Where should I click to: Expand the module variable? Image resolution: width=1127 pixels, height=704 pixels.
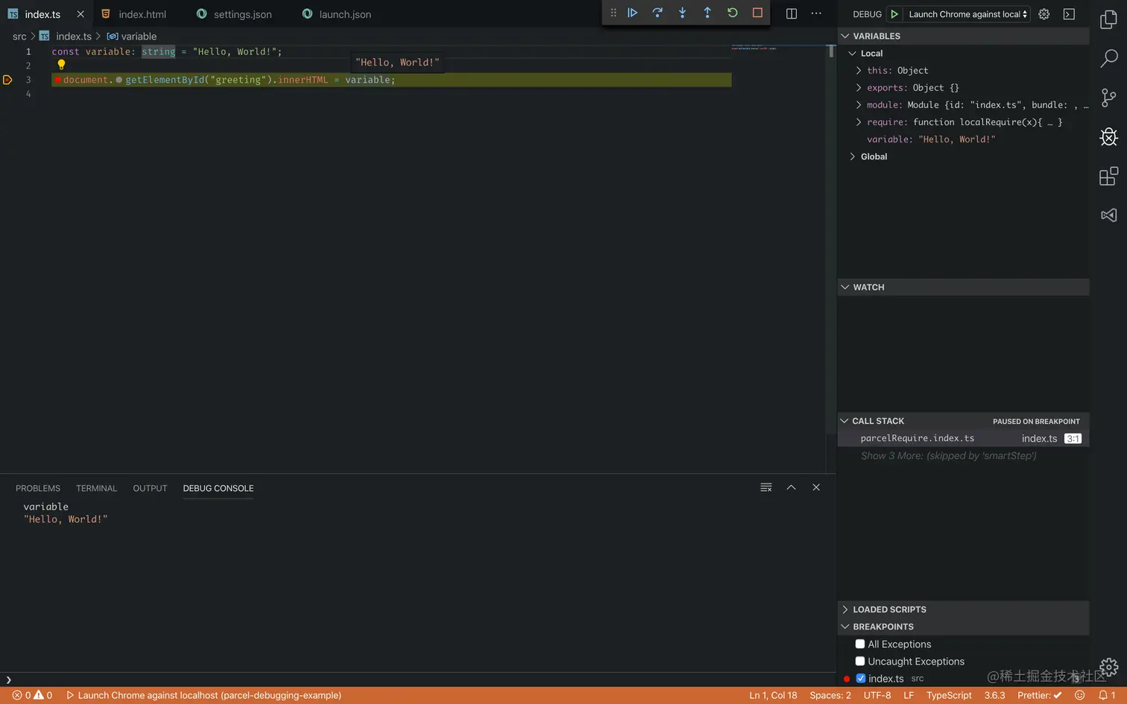(859, 105)
